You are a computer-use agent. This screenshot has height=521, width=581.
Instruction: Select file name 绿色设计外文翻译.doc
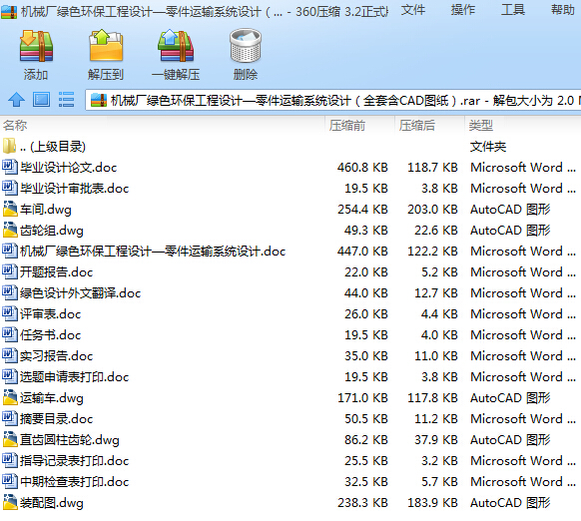[81, 293]
